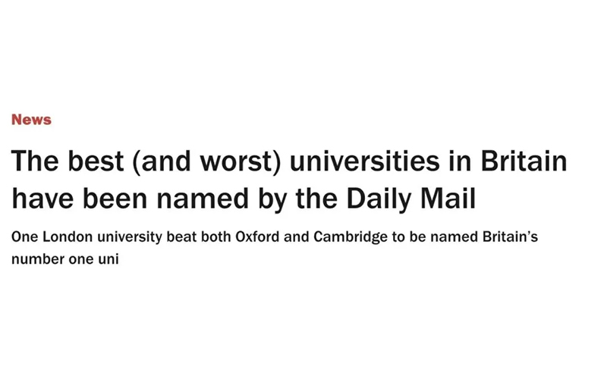Viewport: 607px width, 379px height.
Task: Click the word "The" starting the headline
Action: [34, 162]
